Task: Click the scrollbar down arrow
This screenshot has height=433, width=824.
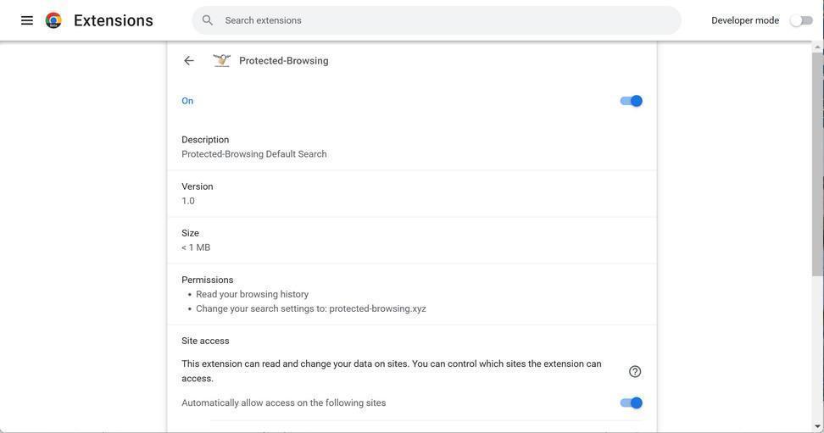Action: tap(817, 426)
